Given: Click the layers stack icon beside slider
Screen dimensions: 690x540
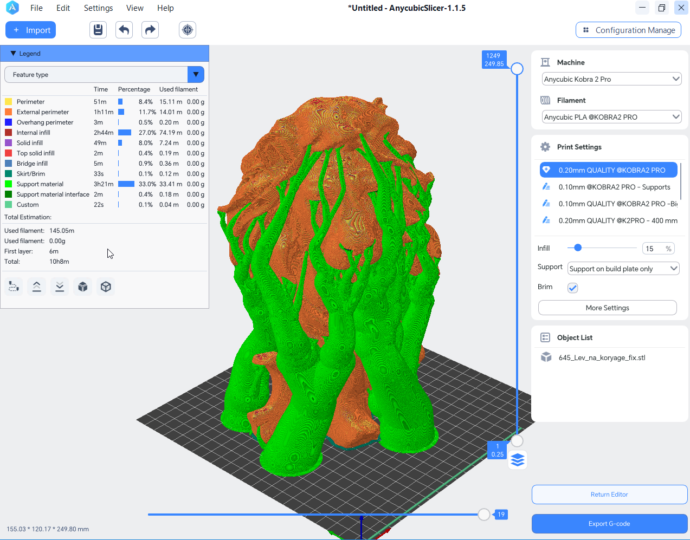Looking at the screenshot, I should coord(518,460).
